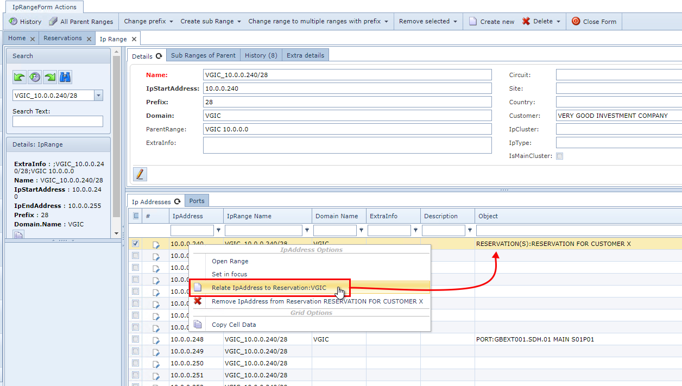The height and width of the screenshot is (386, 682).
Task: Expand the Create sub Range dropdown
Action: (x=211, y=22)
